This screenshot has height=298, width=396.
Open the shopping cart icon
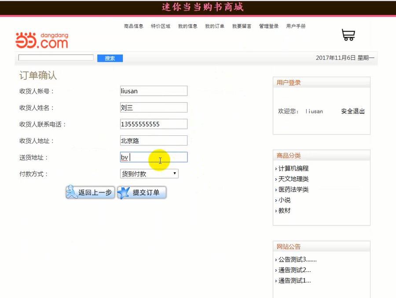pyautogui.click(x=348, y=35)
